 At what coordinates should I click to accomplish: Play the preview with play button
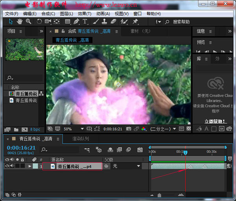pos(215,52)
